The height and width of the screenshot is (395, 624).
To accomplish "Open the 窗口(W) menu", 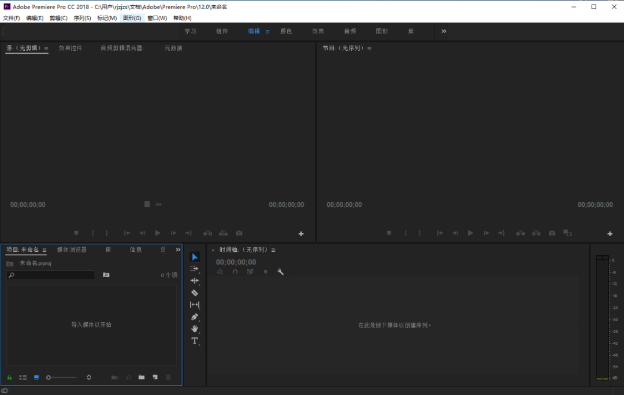I will click(157, 18).
